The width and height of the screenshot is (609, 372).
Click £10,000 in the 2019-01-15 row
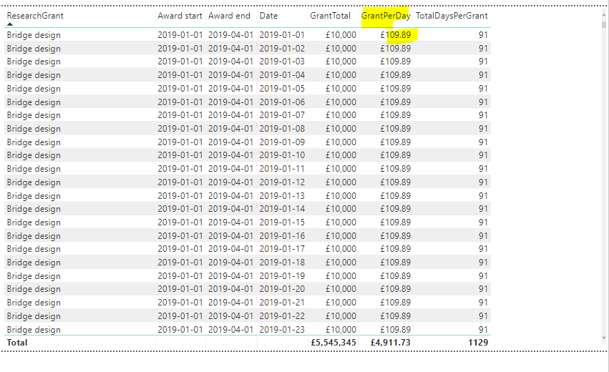[x=341, y=222]
